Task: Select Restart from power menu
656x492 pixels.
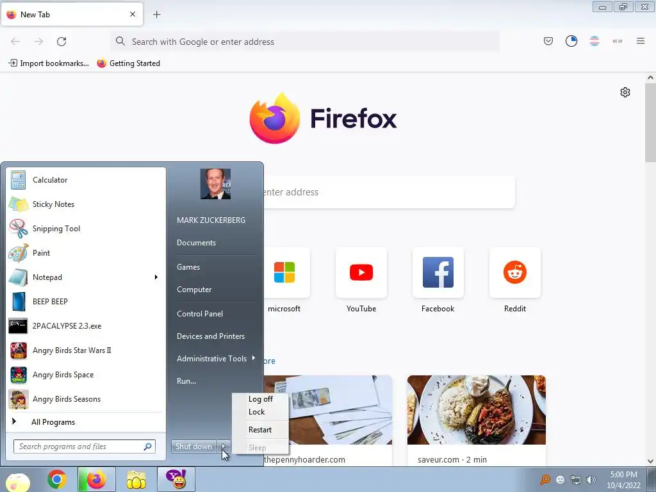Action: (260, 430)
